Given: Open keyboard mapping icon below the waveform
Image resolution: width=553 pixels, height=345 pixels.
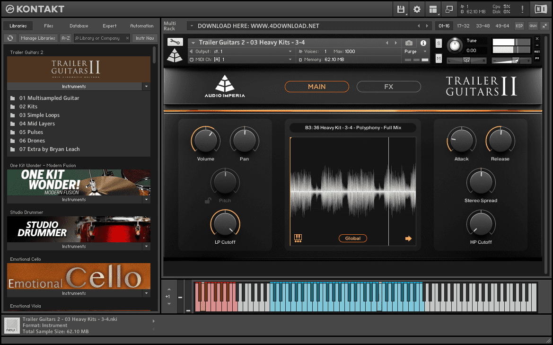Looking at the screenshot, I should point(297,238).
